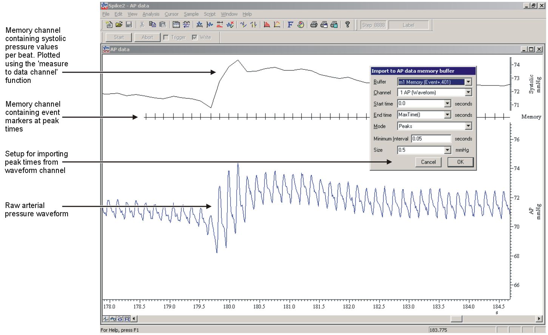This screenshot has height=335, width=548.
Task: Open the Cursor menu
Action: (172, 14)
